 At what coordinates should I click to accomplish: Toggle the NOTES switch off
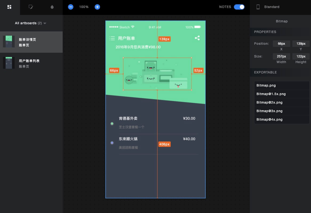pos(239,7)
